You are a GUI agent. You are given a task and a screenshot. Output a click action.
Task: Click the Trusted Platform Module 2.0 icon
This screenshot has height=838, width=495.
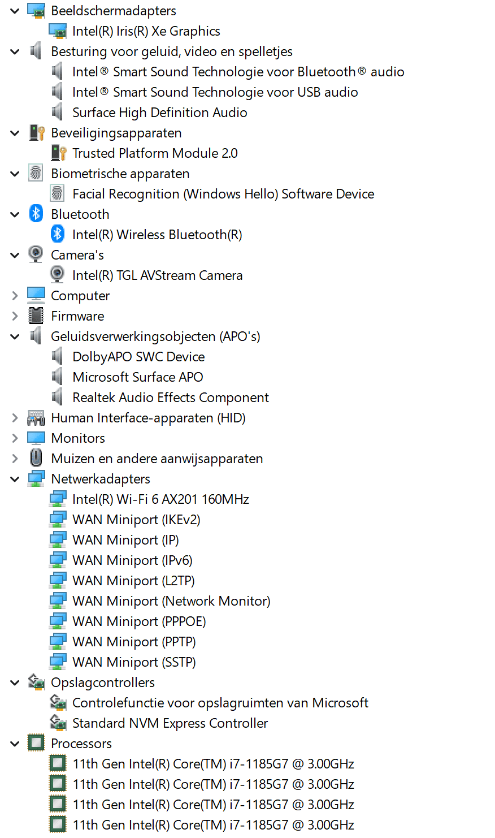pos(58,153)
